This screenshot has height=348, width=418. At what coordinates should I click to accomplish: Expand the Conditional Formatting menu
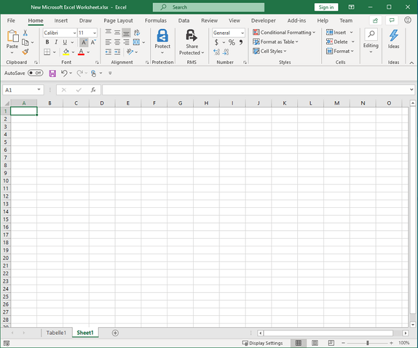point(284,33)
